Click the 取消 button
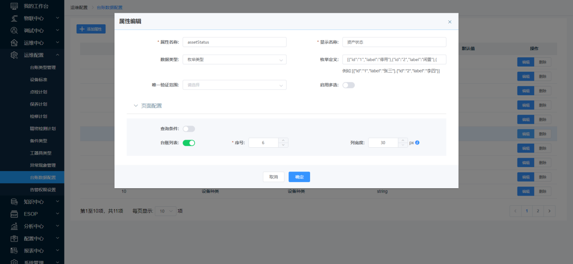The width and height of the screenshot is (573, 264). (273, 177)
